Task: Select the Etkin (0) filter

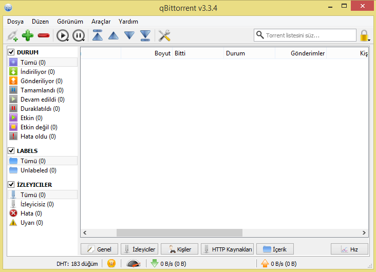Action: [x=43, y=118]
